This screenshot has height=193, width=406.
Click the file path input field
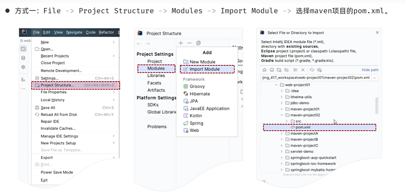click(x=316, y=78)
